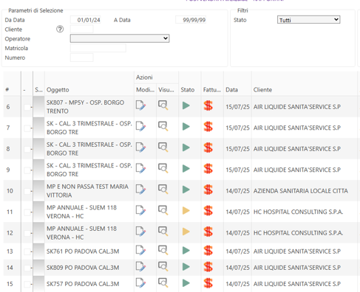The height and width of the screenshot is (292, 360).
Task: Click the Cliente help question mark icon
Action: (60, 29)
